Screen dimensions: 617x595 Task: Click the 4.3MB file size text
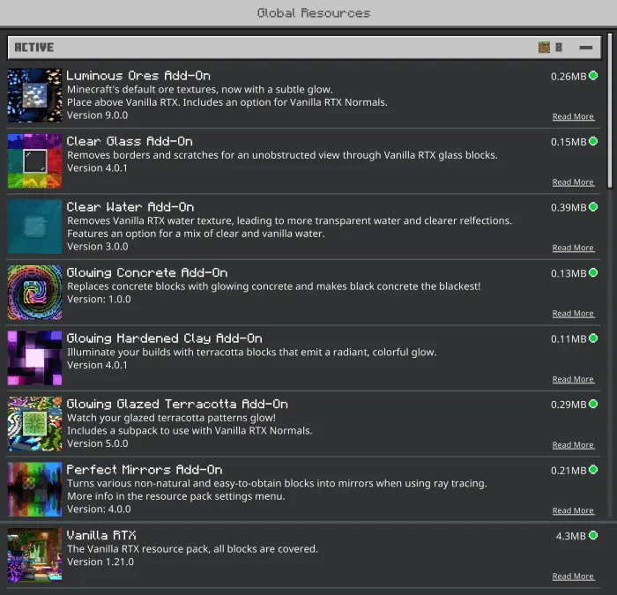[570, 536]
